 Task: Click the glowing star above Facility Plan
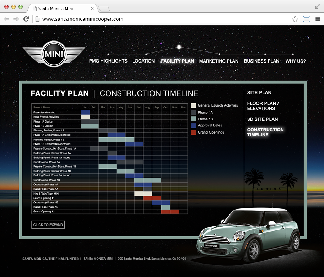tap(179, 47)
